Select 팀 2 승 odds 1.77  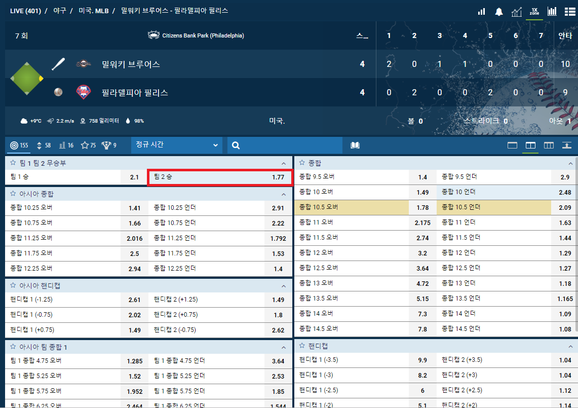pyautogui.click(x=219, y=177)
